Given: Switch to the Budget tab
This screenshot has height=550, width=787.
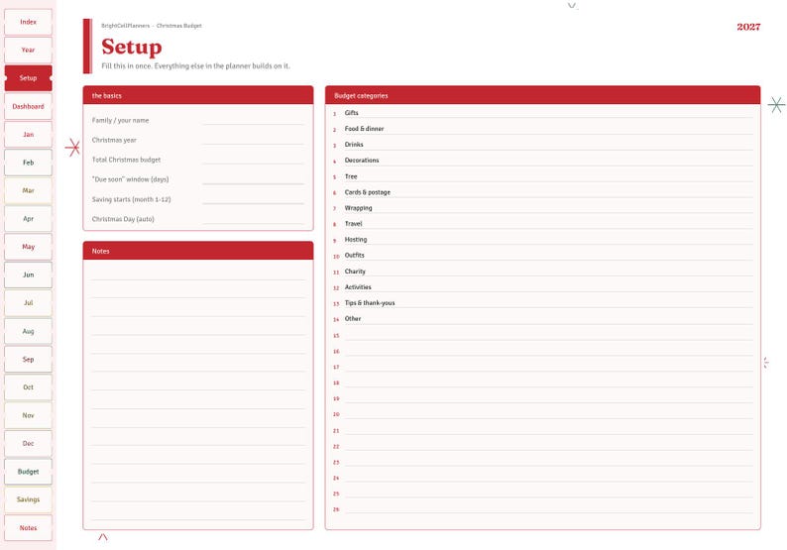Looking at the screenshot, I should pos(28,472).
